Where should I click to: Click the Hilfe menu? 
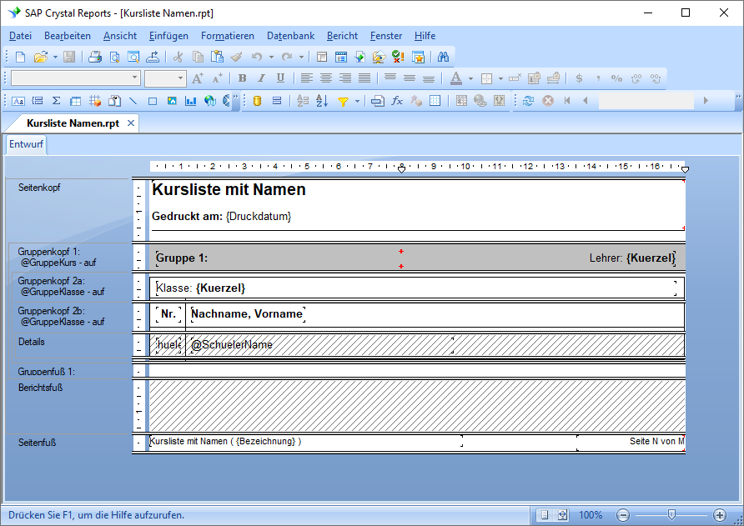click(x=425, y=36)
